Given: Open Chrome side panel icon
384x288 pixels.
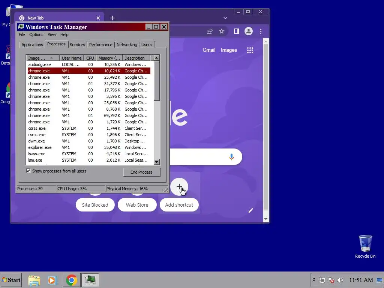Looking at the screenshot, I should point(236,31).
